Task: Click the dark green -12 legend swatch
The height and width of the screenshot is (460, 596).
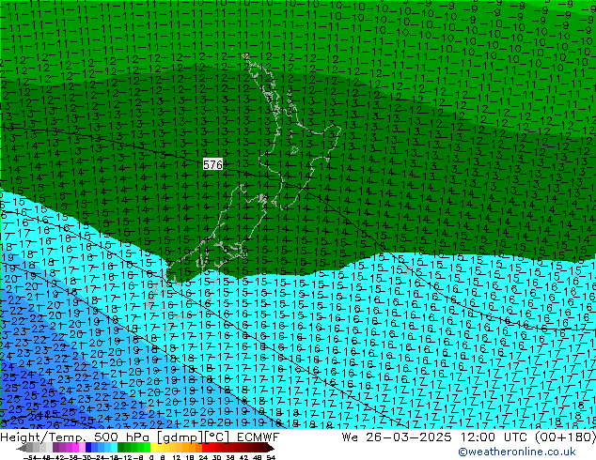Action: (x=121, y=448)
